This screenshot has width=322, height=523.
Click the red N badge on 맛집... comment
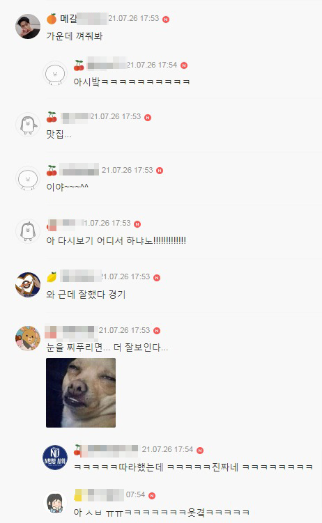click(x=148, y=118)
